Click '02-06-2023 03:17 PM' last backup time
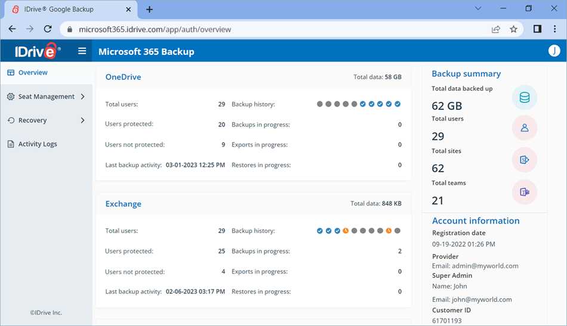The height and width of the screenshot is (326, 567). click(x=195, y=291)
